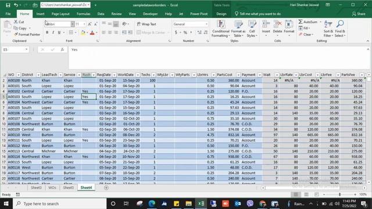Open Sort & Filter menu

pos(328,28)
